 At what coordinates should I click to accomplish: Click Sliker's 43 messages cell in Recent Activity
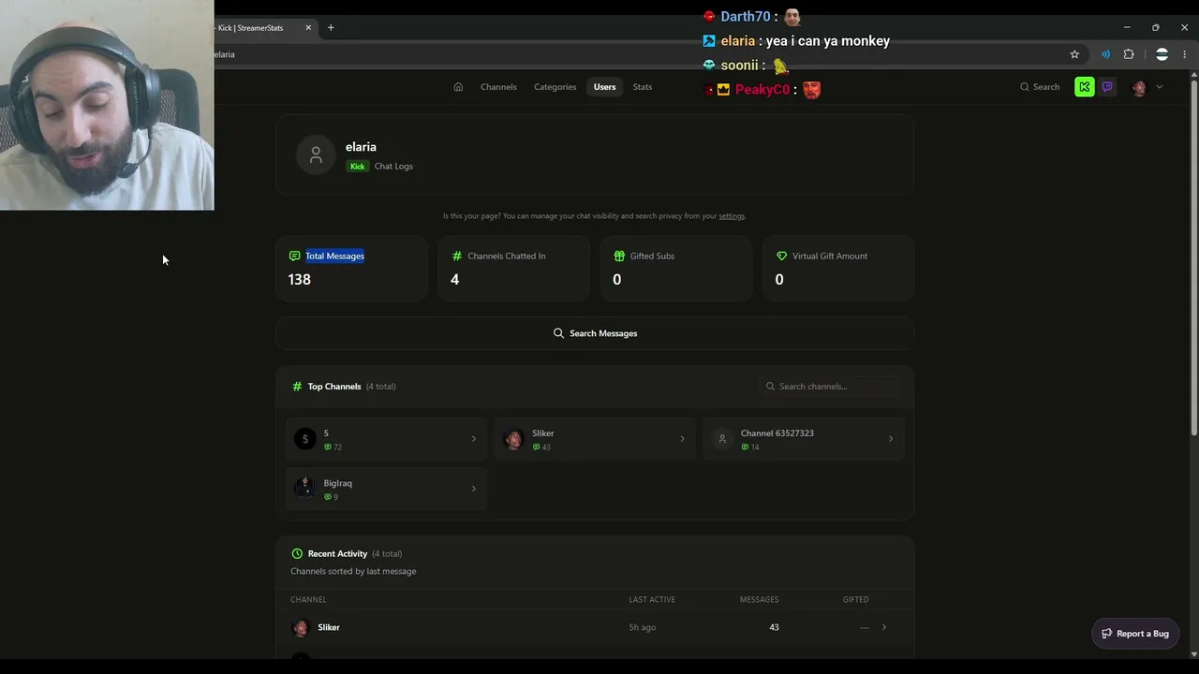coord(774,627)
